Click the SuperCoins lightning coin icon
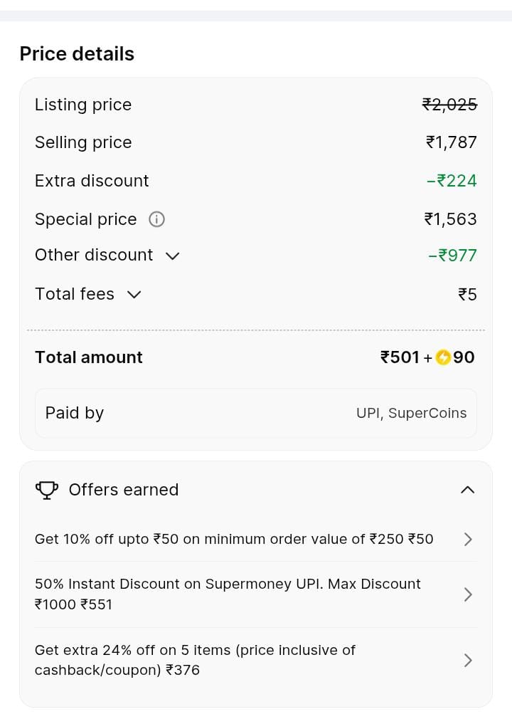This screenshot has height=724, width=512. coord(443,357)
